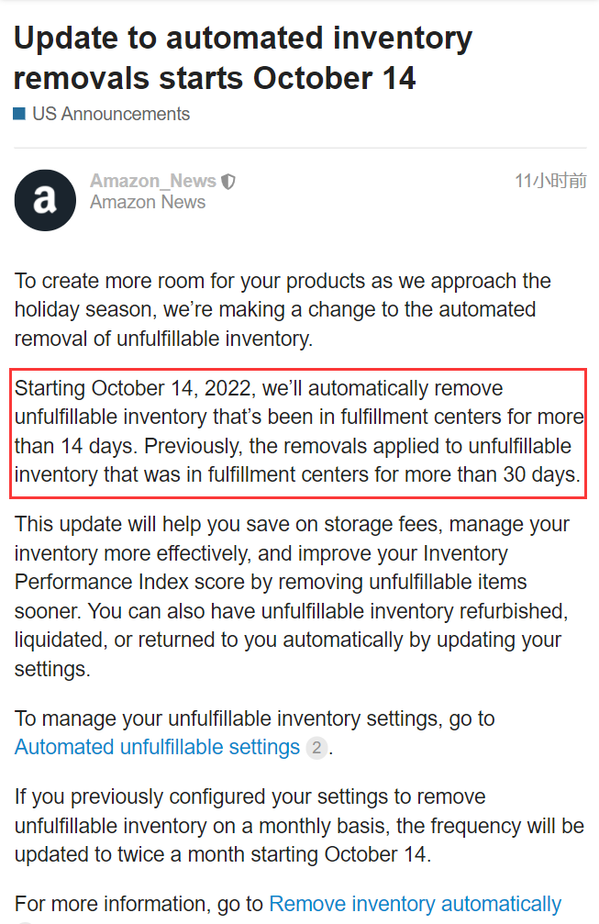Click the blue square category icon

point(19,114)
